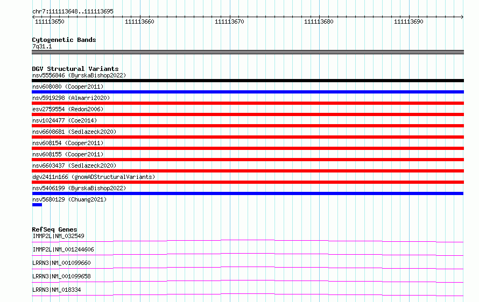This screenshot has height=302, width=479.
Task: Select the DGV Structural Variants track title
Action: click(75, 69)
